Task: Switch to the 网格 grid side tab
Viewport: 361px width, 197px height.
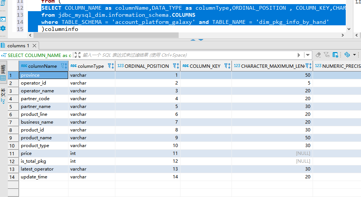Action: (3, 72)
